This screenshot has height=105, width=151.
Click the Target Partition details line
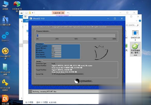tap(62, 70)
